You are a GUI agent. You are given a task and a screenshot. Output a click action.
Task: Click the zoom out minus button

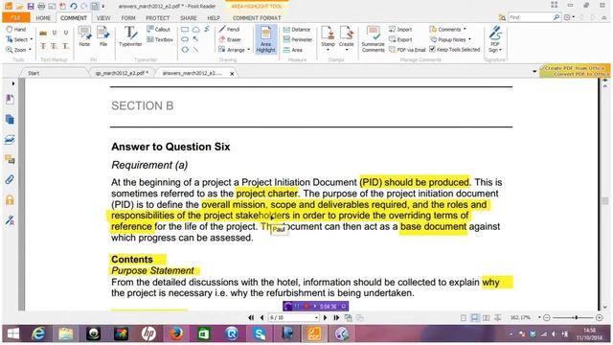point(547,317)
